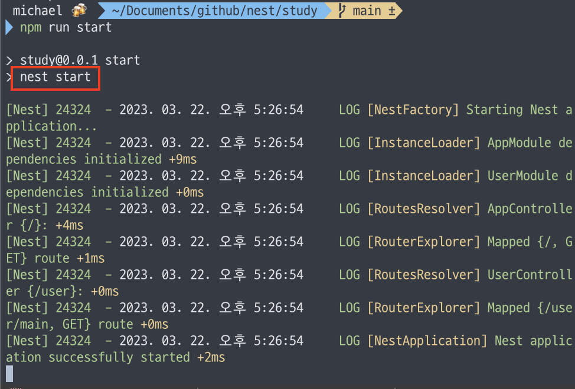Image resolution: width=575 pixels, height=389 pixels.
Task: Click the path ~/Documents/github/nest/study segment
Action: coord(214,11)
